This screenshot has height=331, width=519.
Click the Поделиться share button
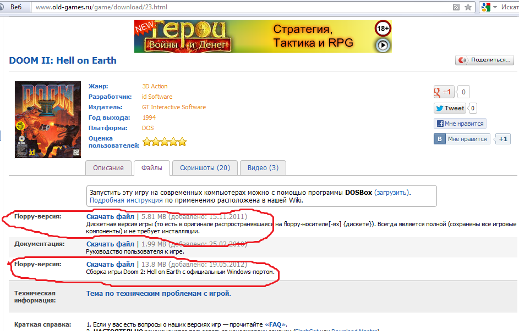pyautogui.click(x=484, y=60)
